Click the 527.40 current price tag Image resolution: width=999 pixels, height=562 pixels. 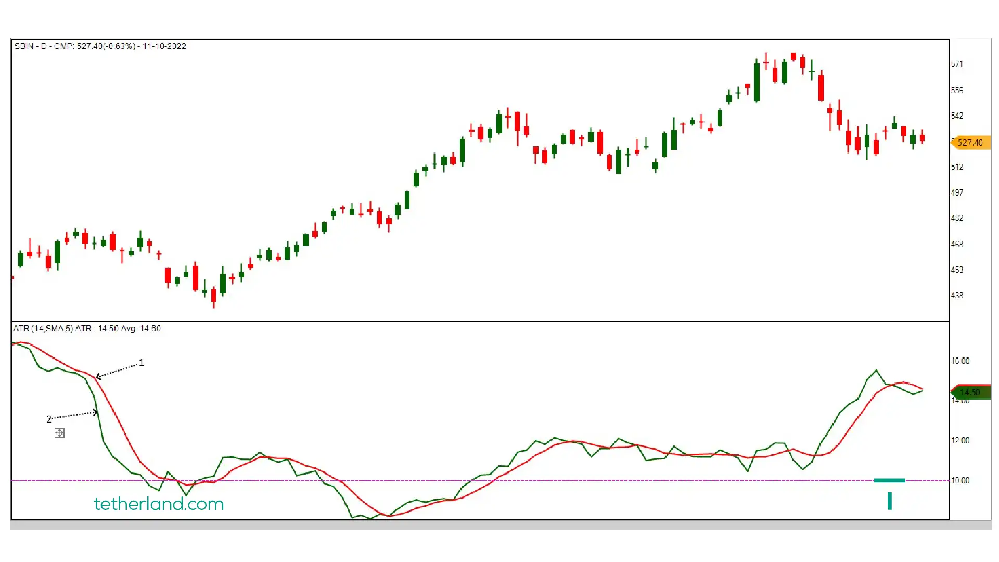pos(970,143)
